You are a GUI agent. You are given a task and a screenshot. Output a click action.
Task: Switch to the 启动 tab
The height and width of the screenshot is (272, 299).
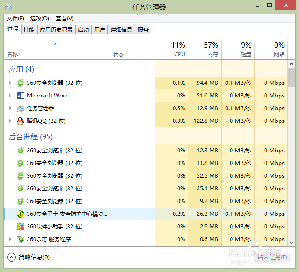tap(83, 30)
